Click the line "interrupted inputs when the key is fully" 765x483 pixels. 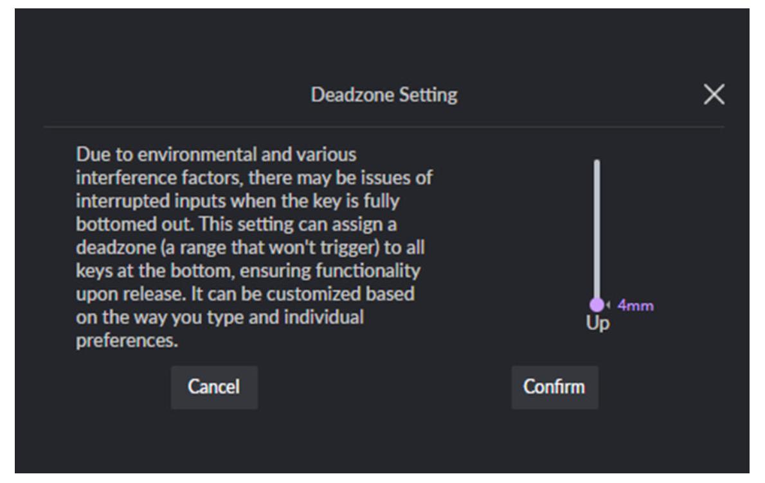237,201
